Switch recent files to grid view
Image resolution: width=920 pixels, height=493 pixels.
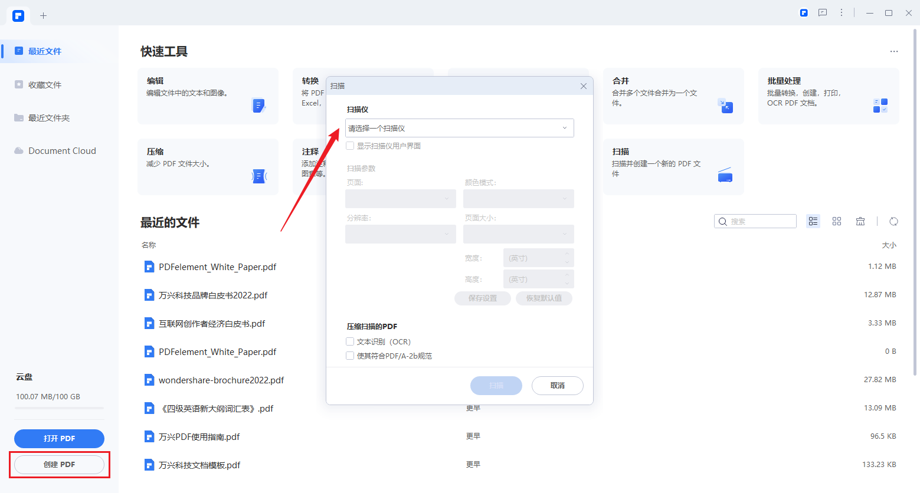(837, 221)
